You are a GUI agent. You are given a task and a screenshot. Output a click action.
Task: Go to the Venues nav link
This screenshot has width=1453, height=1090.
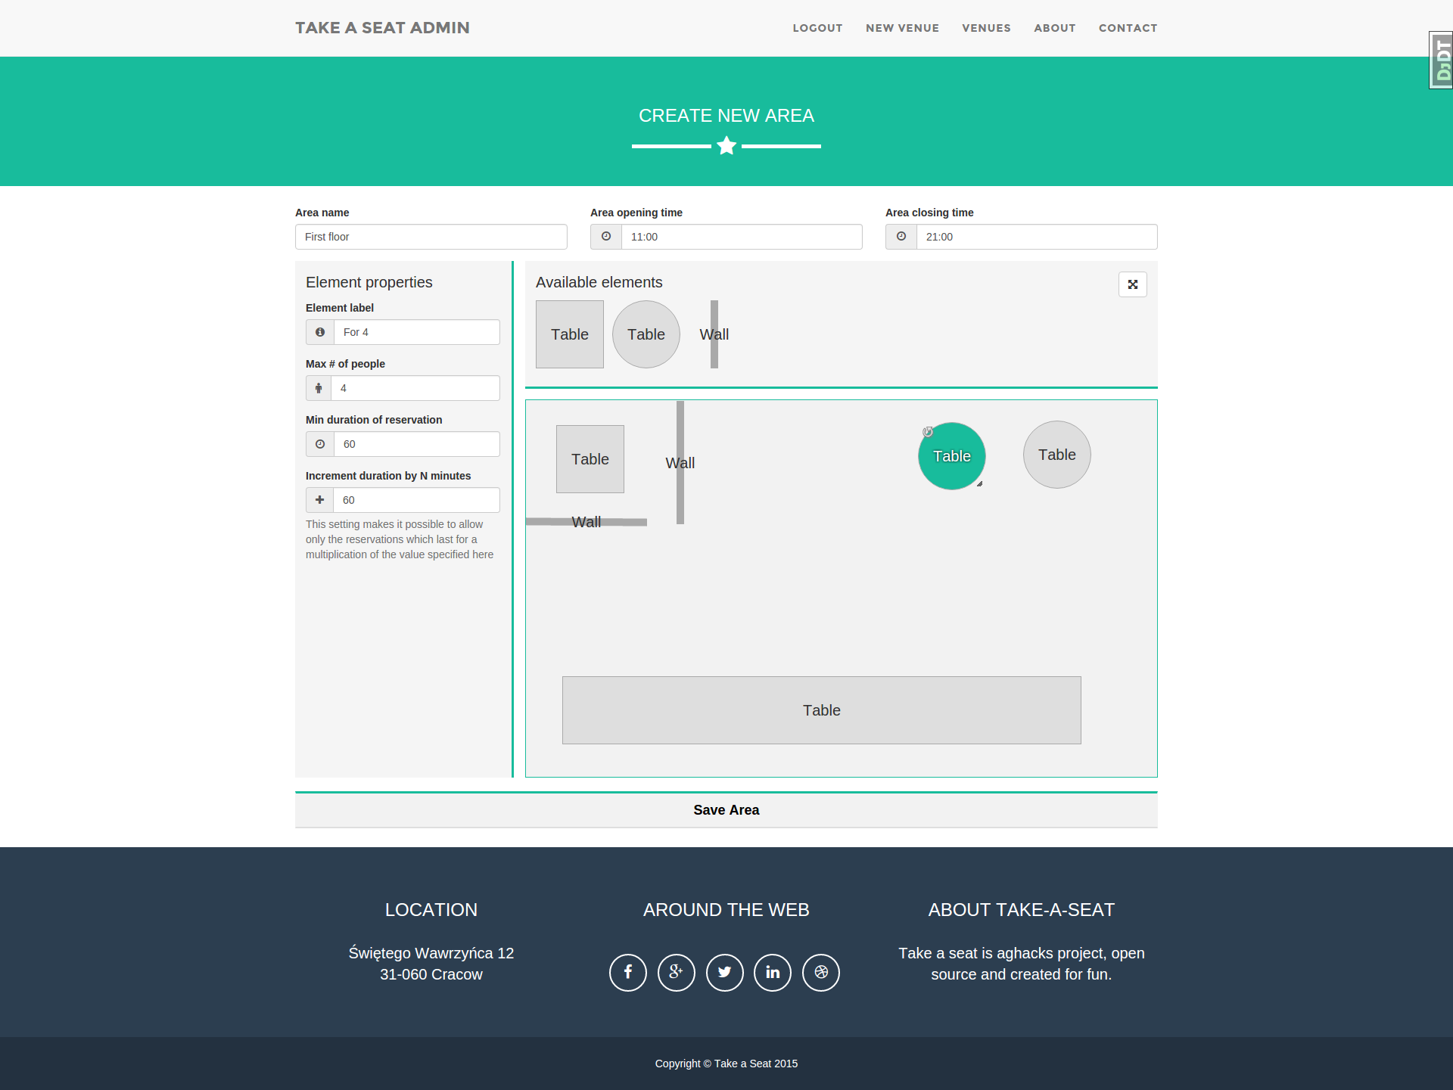pyautogui.click(x=986, y=28)
